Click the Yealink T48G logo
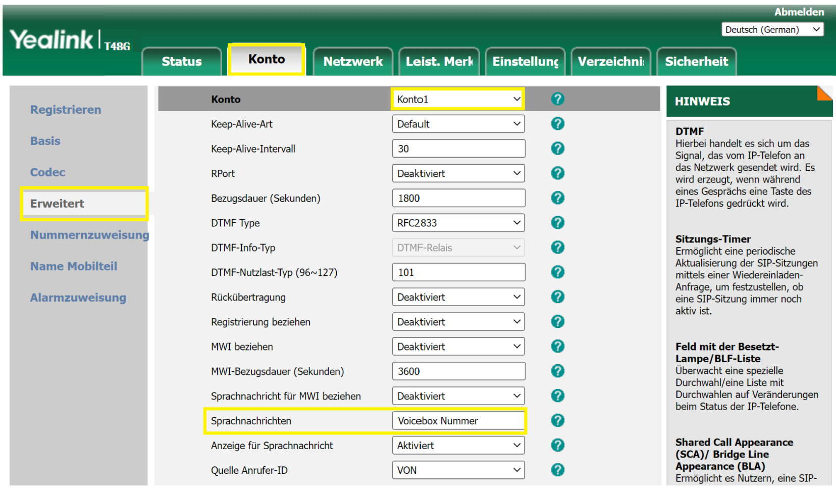This screenshot has width=836, height=488. coord(70,40)
